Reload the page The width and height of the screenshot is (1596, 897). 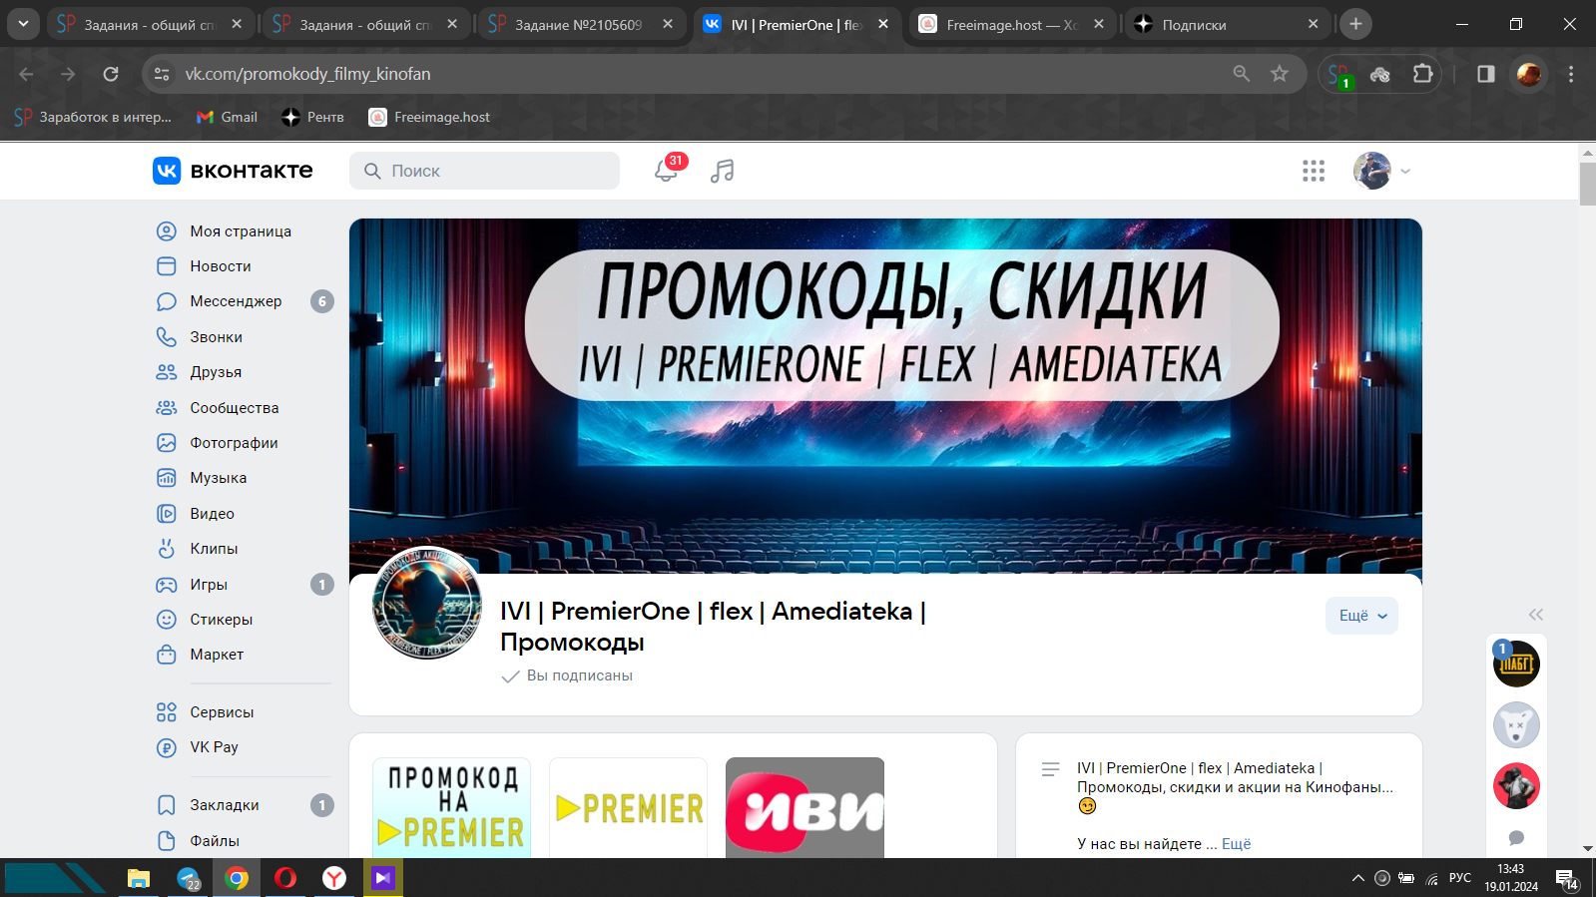click(111, 74)
